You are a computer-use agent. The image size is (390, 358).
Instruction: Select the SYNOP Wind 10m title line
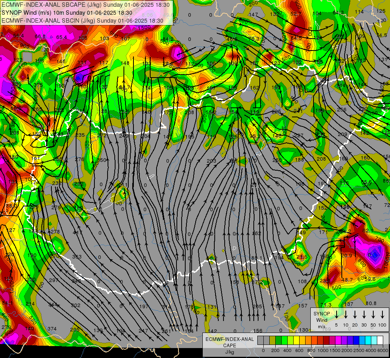click(x=67, y=13)
